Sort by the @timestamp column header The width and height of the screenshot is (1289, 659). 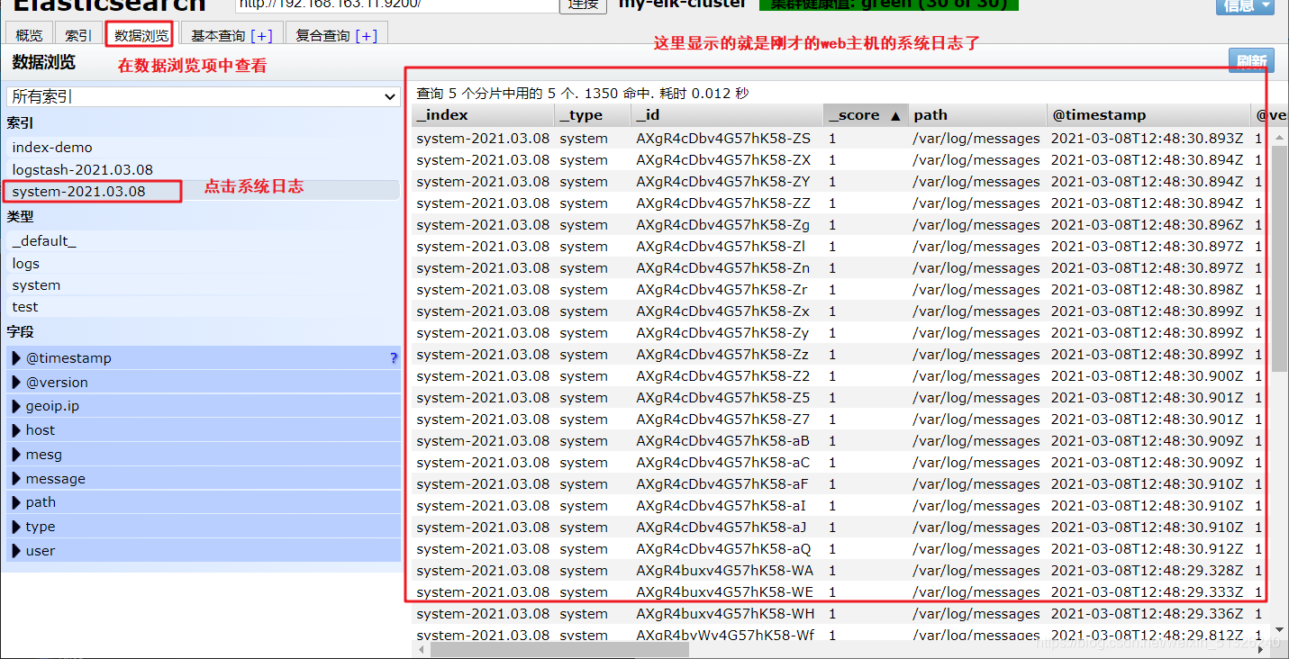[1149, 115]
